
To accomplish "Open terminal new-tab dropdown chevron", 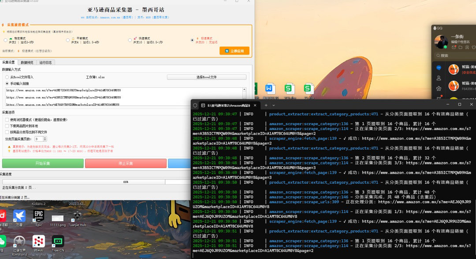I will [274, 106].
